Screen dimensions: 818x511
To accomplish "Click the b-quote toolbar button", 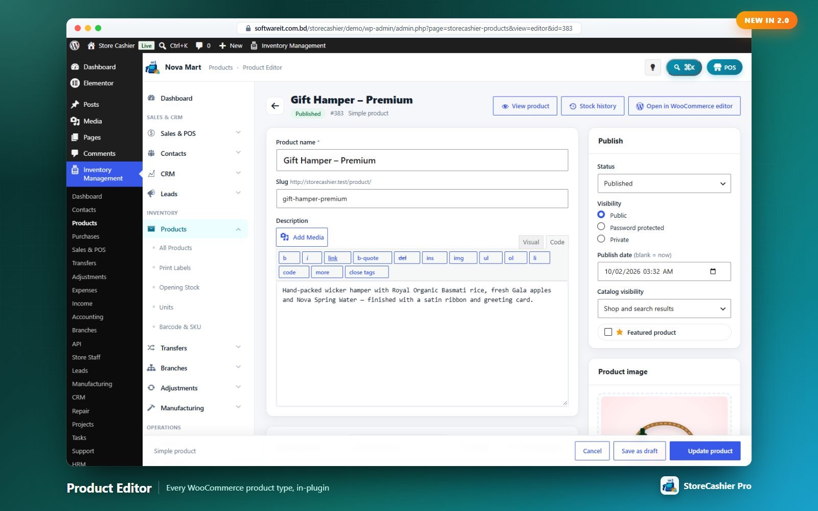I will click(372, 258).
